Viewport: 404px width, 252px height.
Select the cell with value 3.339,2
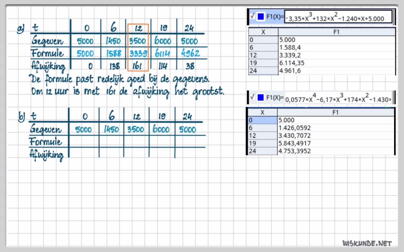[336, 55]
